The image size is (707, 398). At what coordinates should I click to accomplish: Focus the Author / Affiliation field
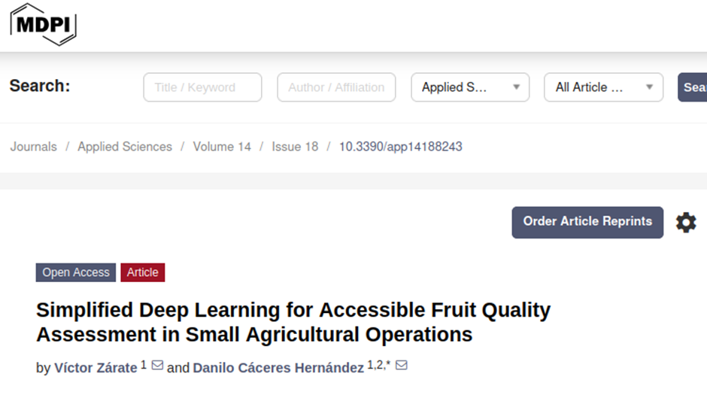pos(336,87)
